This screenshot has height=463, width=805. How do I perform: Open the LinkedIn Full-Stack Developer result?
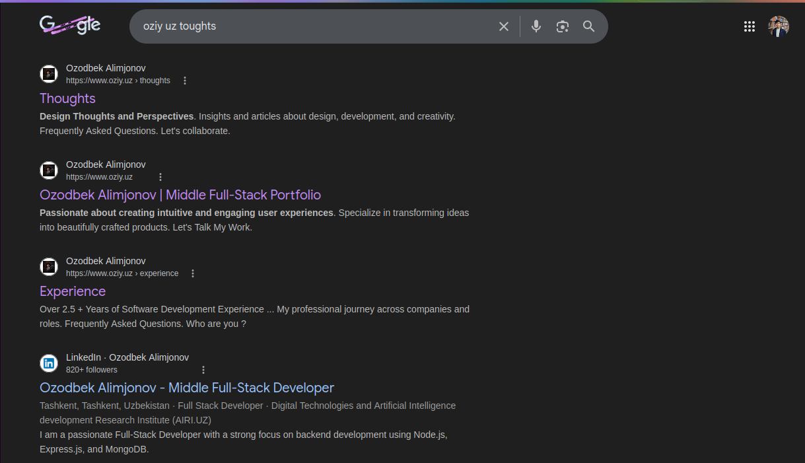coord(187,387)
